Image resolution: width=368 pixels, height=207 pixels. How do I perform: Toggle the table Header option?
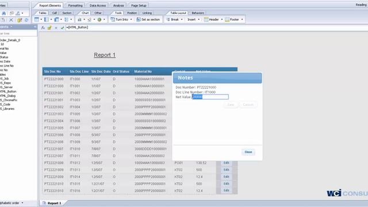point(211,20)
